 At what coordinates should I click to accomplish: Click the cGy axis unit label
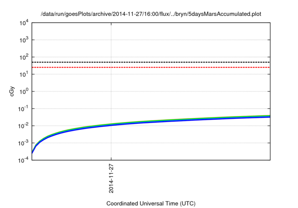[x=12, y=91]
